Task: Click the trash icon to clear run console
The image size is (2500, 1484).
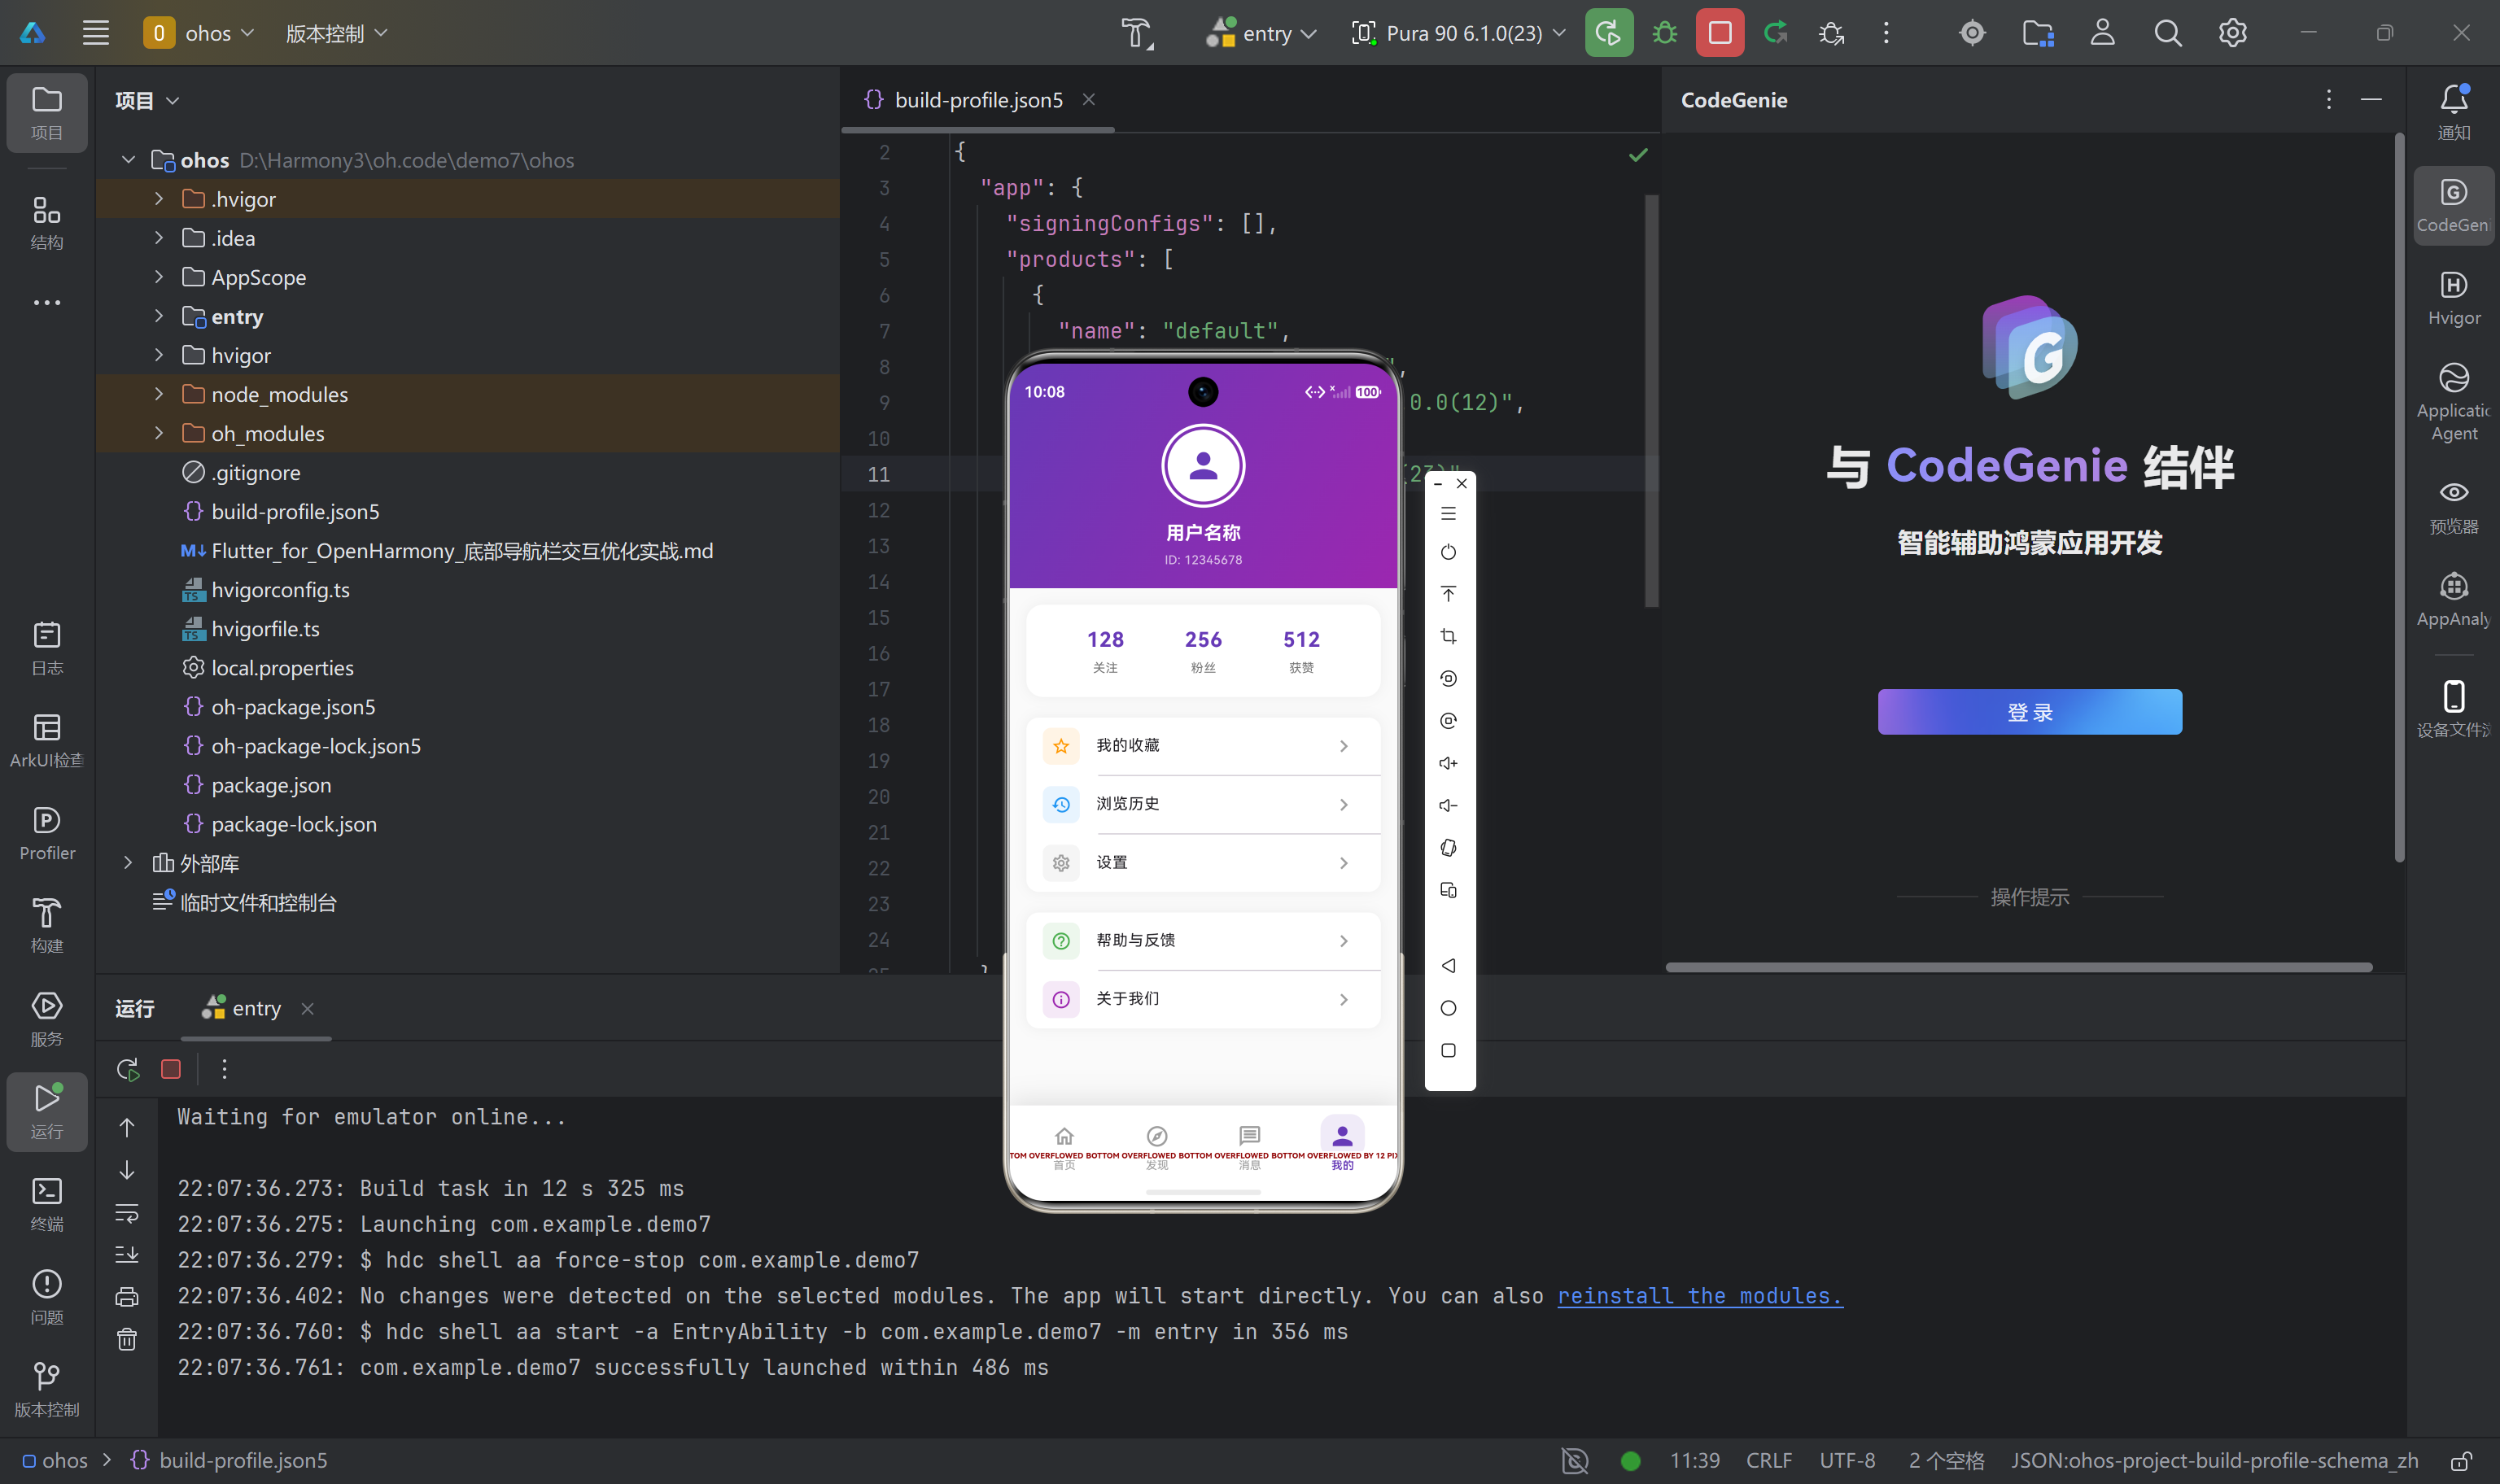Action: (x=127, y=1339)
